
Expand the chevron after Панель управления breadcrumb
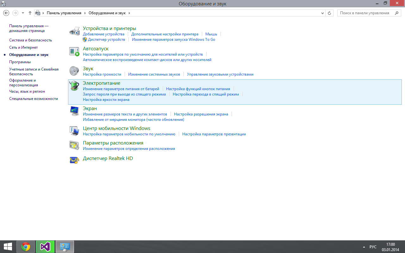tap(85, 13)
